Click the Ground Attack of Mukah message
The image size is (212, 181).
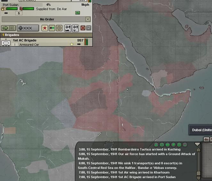(137, 156)
